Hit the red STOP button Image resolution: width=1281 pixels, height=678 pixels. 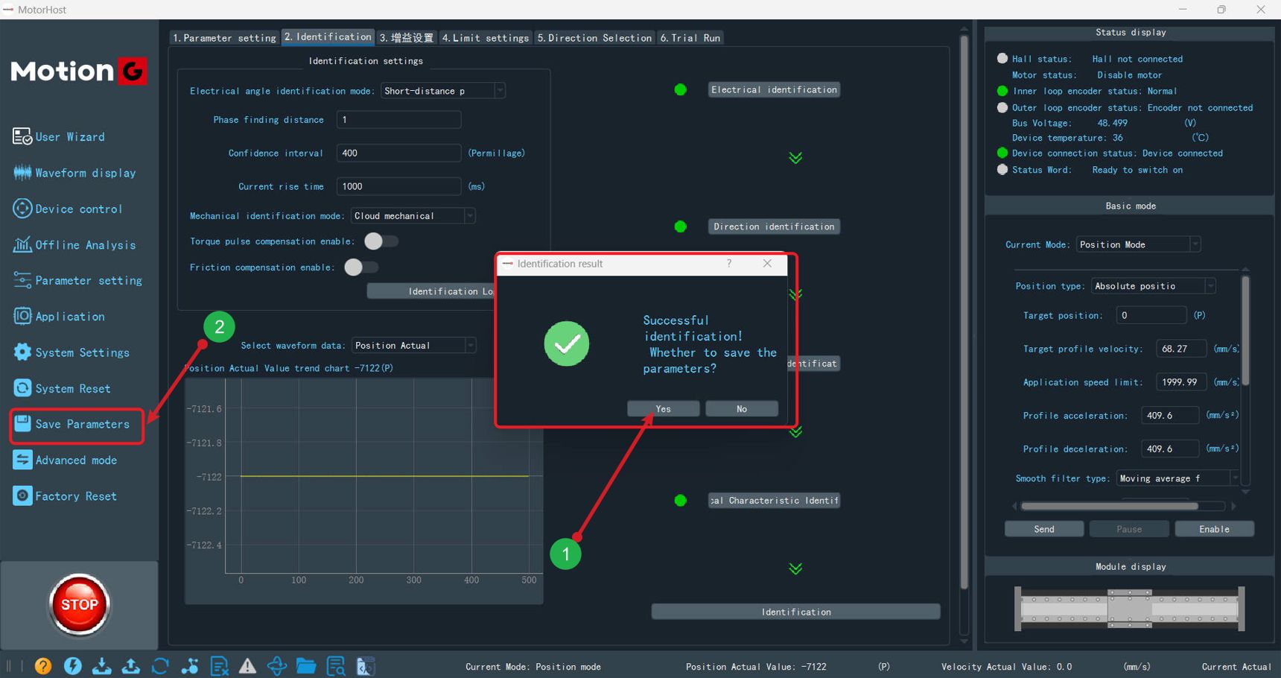point(79,604)
